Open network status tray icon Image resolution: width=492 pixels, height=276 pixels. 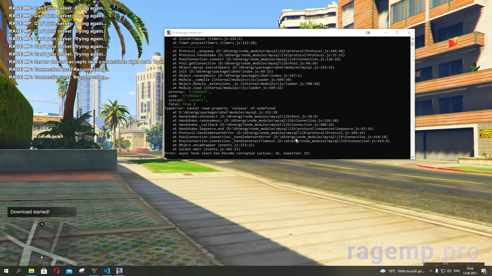(443, 271)
